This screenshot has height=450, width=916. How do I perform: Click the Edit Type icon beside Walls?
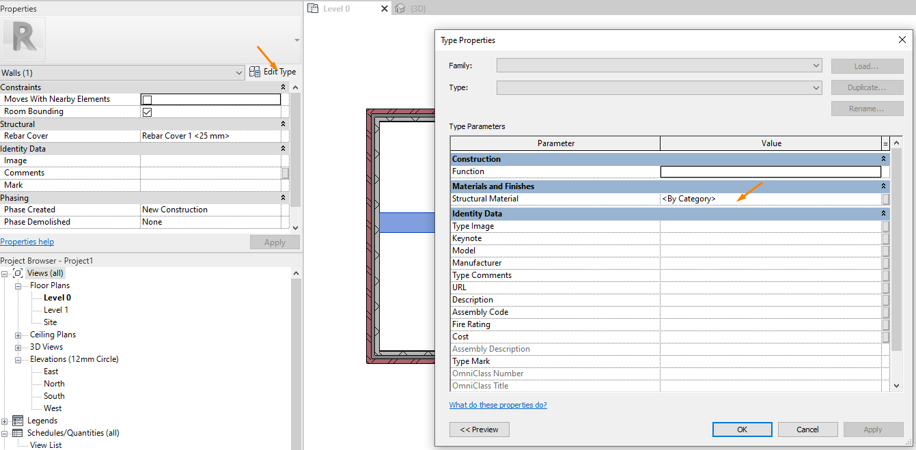[253, 72]
